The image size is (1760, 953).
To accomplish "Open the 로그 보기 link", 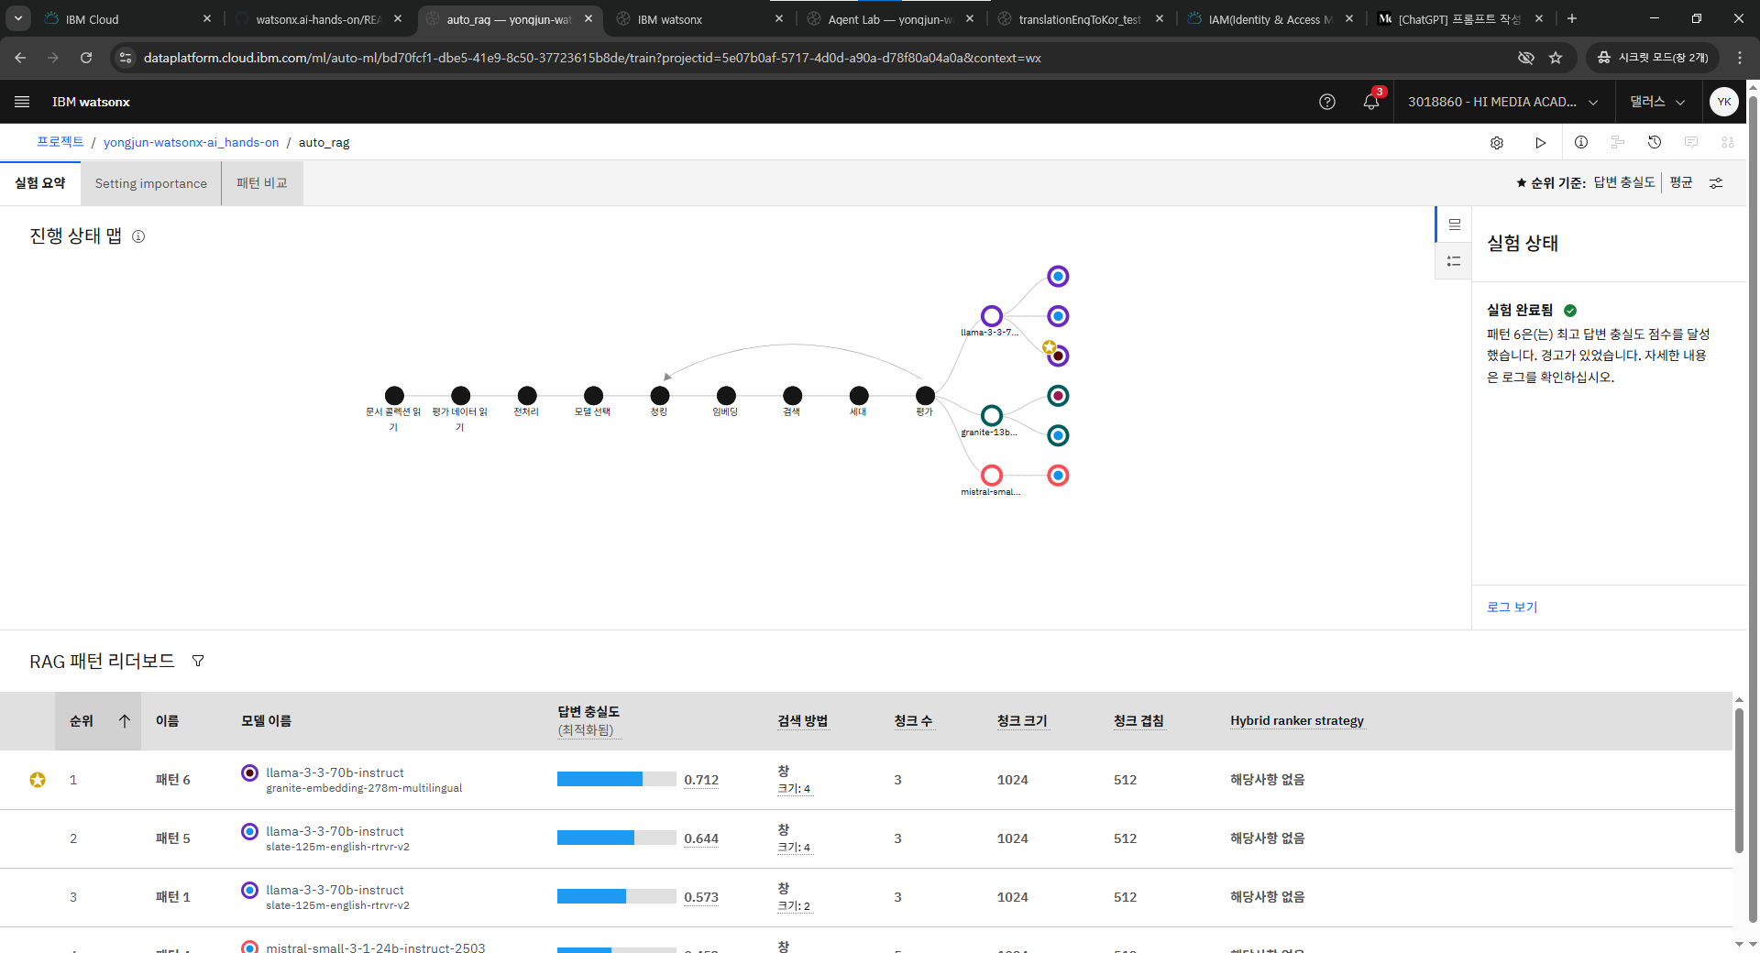I will [x=1512, y=607].
